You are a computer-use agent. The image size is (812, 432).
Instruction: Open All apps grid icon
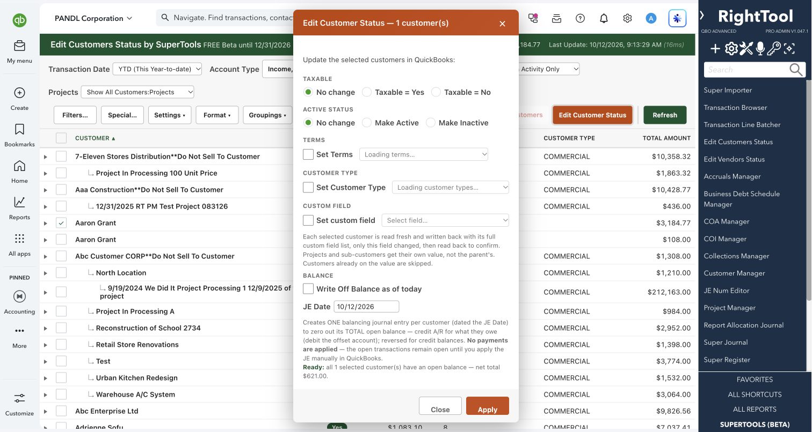pos(19,239)
